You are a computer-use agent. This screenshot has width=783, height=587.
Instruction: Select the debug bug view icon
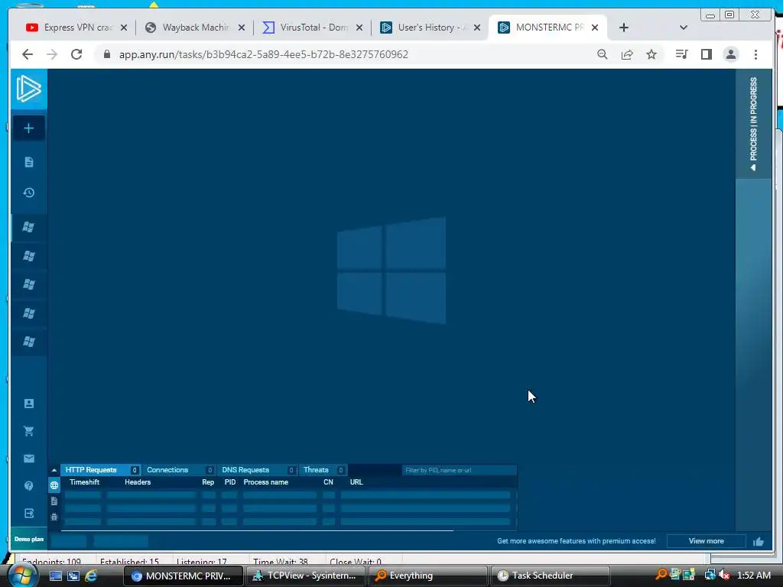tap(54, 517)
